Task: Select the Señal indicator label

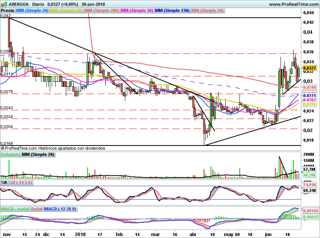Action: tap(37, 209)
